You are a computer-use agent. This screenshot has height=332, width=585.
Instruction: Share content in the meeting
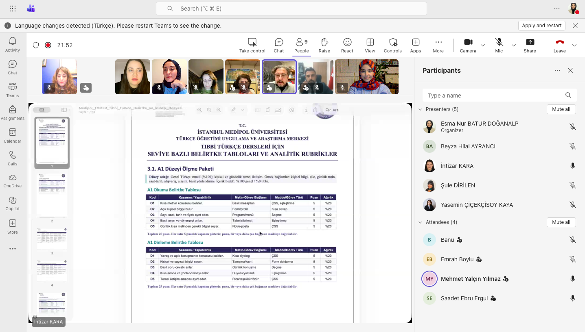530,46
